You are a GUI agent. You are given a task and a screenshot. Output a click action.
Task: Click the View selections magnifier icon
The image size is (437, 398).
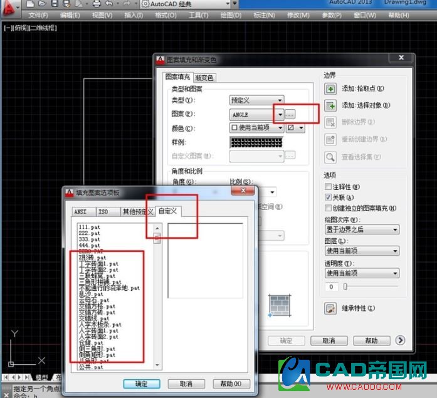pyautogui.click(x=330, y=157)
